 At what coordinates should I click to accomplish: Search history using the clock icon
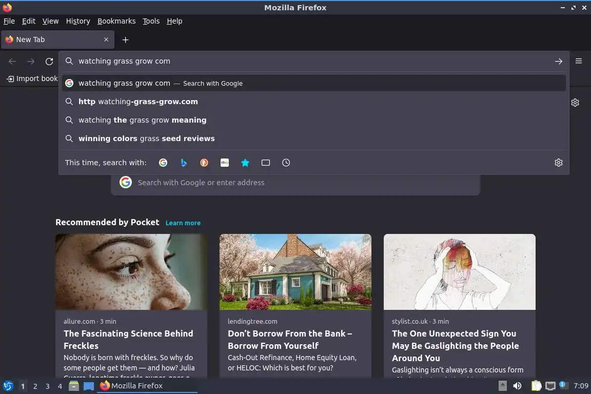(286, 163)
